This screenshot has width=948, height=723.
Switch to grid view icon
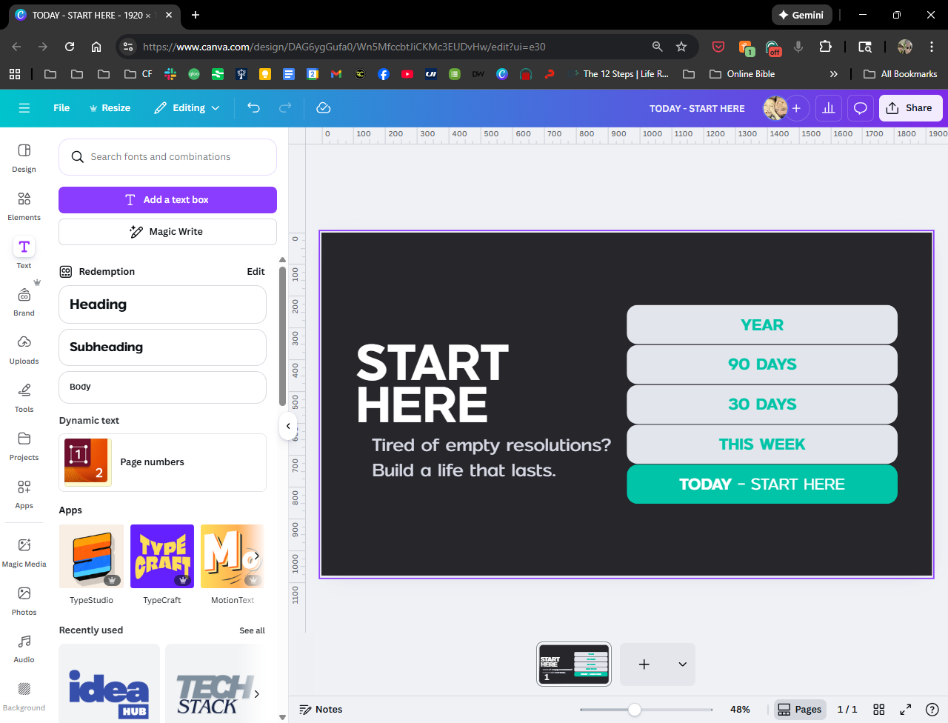pyautogui.click(x=879, y=709)
